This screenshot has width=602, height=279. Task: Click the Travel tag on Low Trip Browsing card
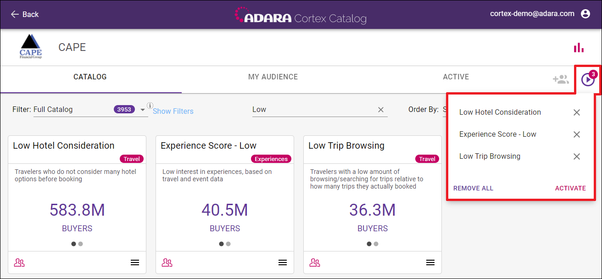[x=427, y=159]
